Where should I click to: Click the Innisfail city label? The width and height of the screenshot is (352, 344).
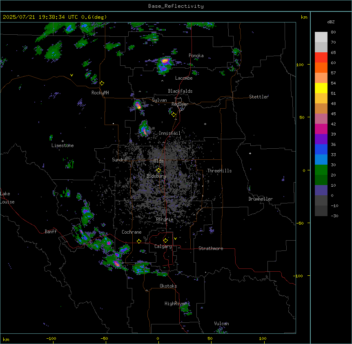click(170, 133)
